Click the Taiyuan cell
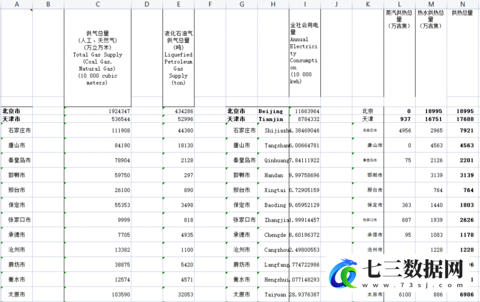 [x=273, y=294]
